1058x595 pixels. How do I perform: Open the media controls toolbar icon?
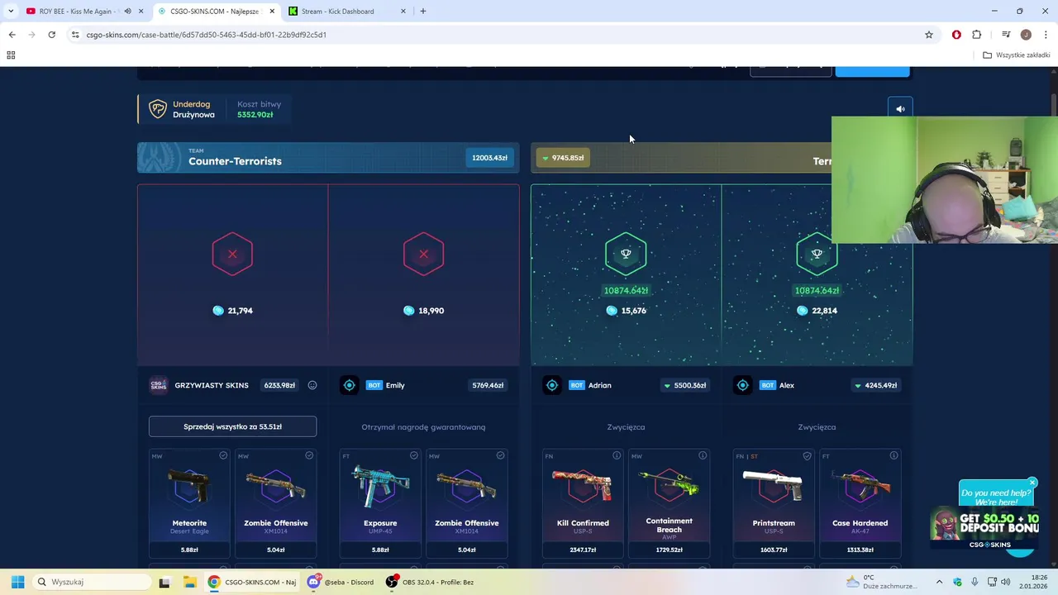click(1006, 35)
